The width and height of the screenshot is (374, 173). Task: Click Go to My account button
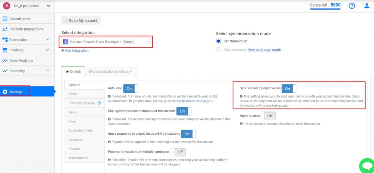click(x=81, y=21)
